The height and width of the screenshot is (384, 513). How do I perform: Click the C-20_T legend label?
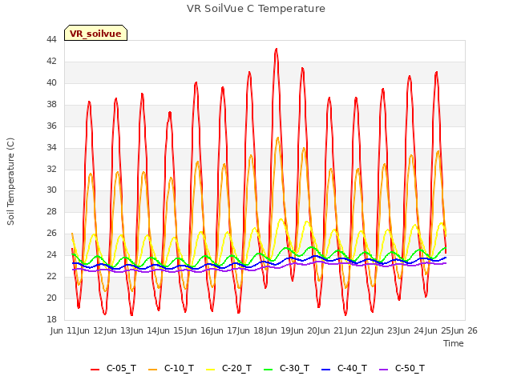(x=237, y=368)
